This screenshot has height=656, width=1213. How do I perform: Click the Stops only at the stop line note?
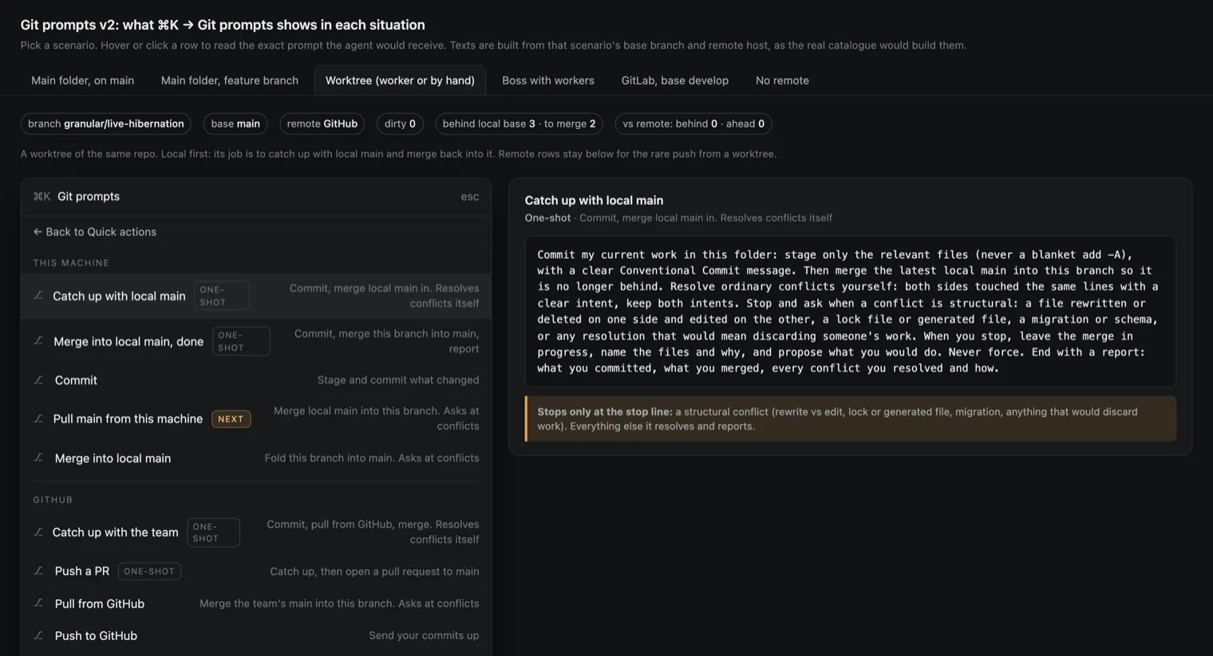[x=851, y=418]
